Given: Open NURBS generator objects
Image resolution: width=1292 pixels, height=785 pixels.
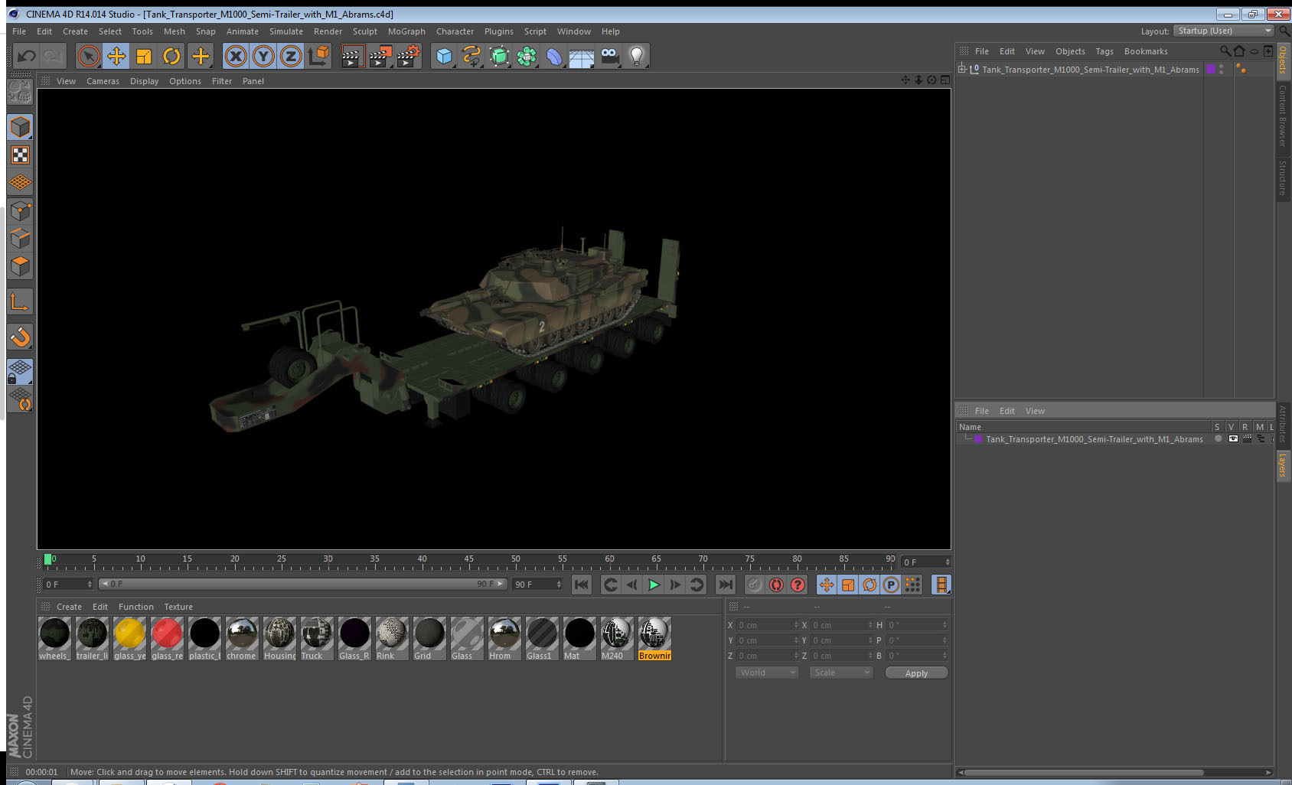Looking at the screenshot, I should [x=499, y=56].
